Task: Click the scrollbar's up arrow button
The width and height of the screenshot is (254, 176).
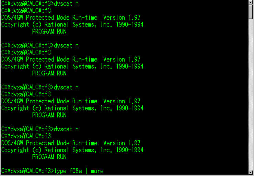Action: tap(251, 3)
